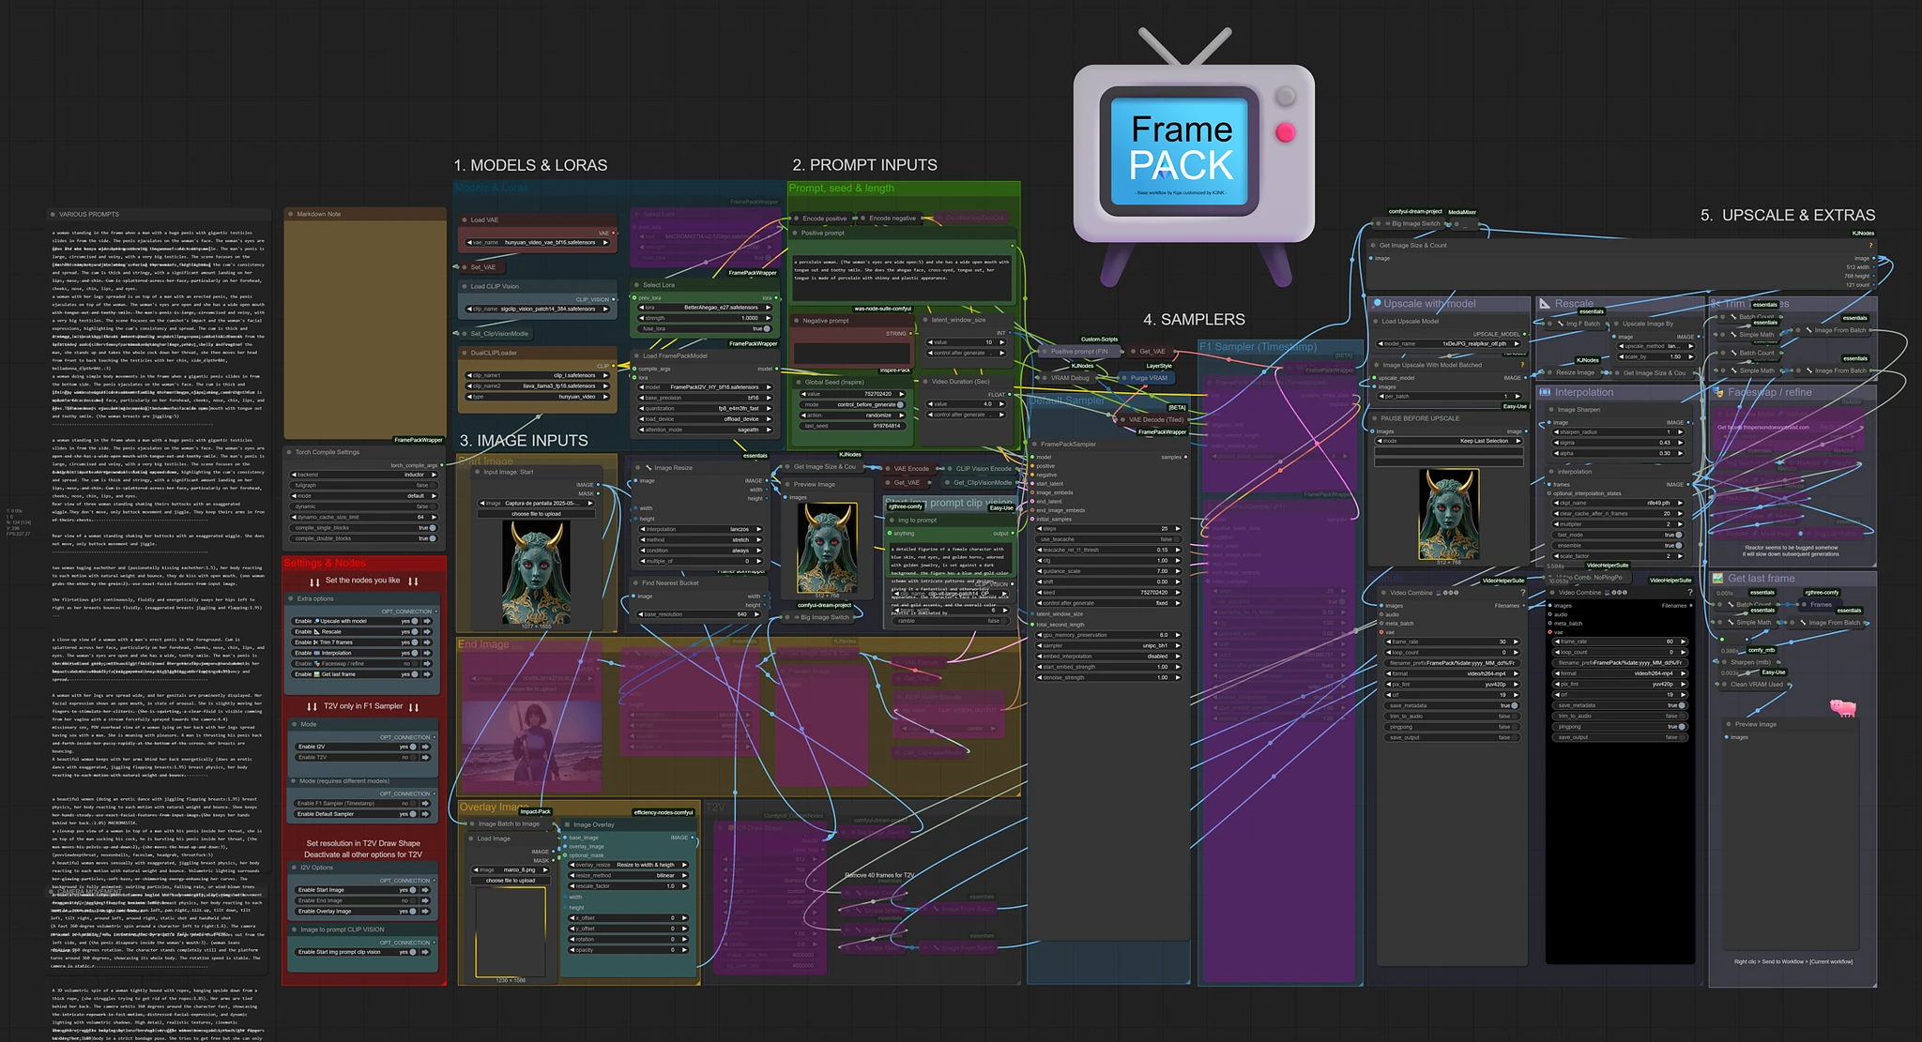Open model_name dropdown in Load Upscale Model
This screenshot has height=1042, width=1922.
pyautogui.click(x=1451, y=344)
